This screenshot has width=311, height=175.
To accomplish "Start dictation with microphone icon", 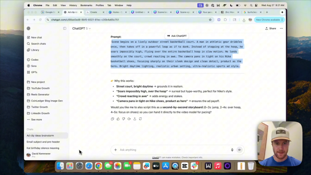I will click(x=232, y=150).
